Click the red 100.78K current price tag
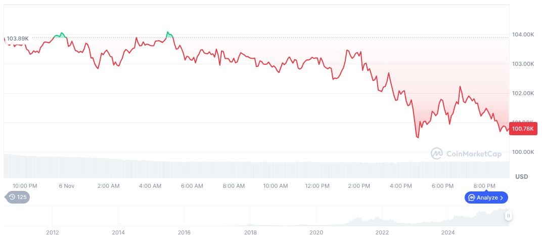Screen dimensions: 542x238 pos(523,129)
